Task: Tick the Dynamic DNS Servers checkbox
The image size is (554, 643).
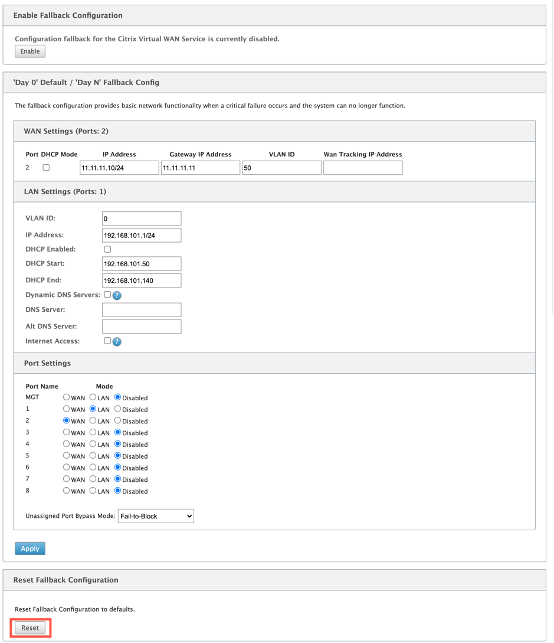Action: point(107,295)
